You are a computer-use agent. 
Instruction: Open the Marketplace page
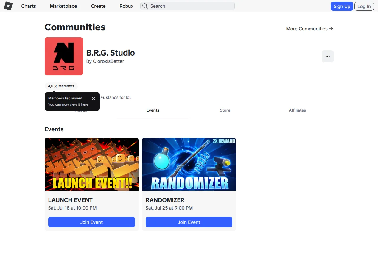[x=63, y=6]
